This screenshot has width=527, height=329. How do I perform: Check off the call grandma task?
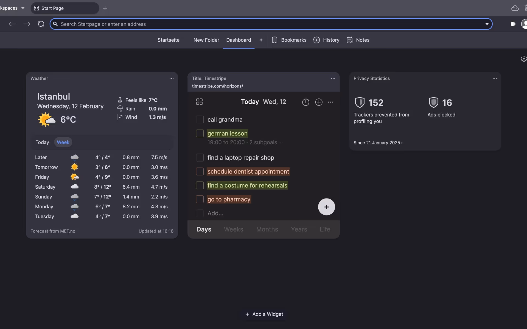(200, 120)
